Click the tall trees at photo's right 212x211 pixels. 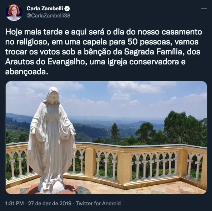pos(185,128)
